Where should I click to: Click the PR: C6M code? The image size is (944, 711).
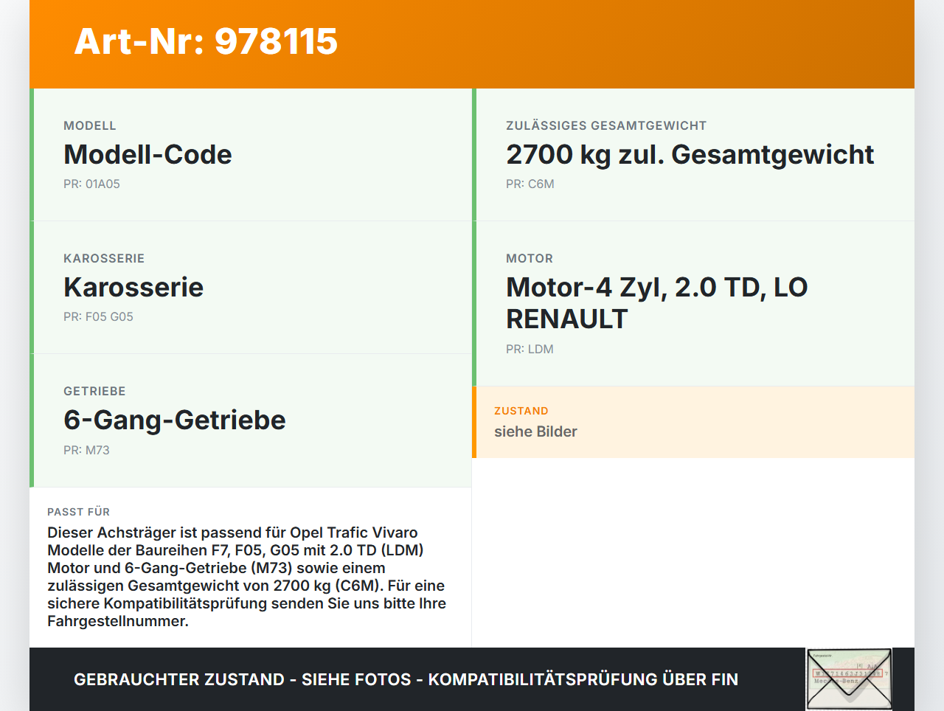pyautogui.click(x=530, y=184)
